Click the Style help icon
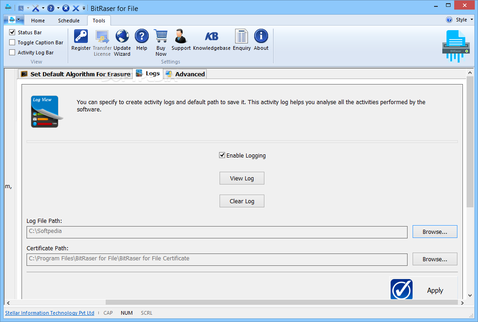Image resolution: width=478 pixels, height=322 pixels. pyautogui.click(x=449, y=20)
